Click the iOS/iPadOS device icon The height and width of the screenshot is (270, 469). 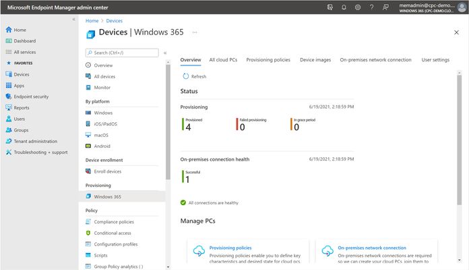88,124
